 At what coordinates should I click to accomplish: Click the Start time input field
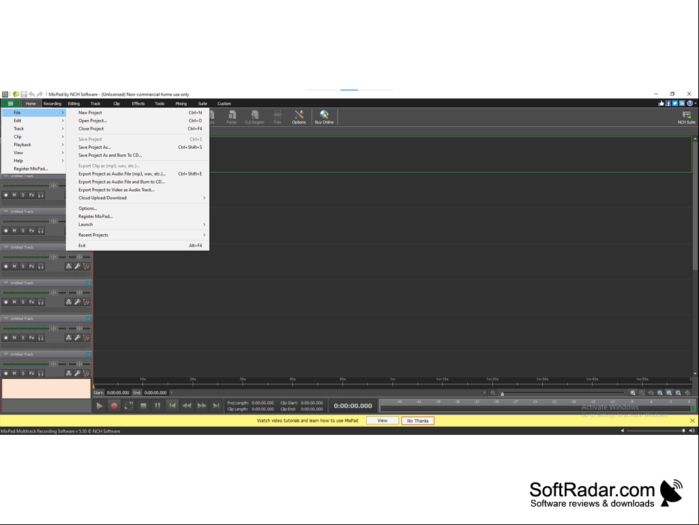tap(118, 393)
